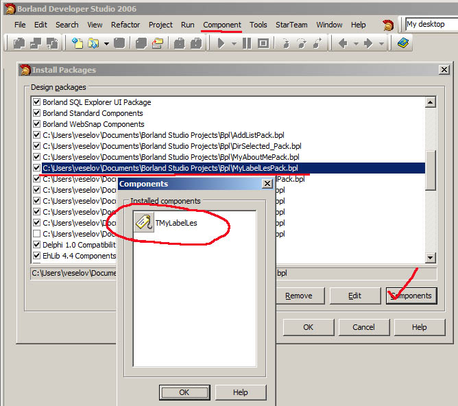
Task: Click the Components button in Install Packages
Action: point(411,296)
